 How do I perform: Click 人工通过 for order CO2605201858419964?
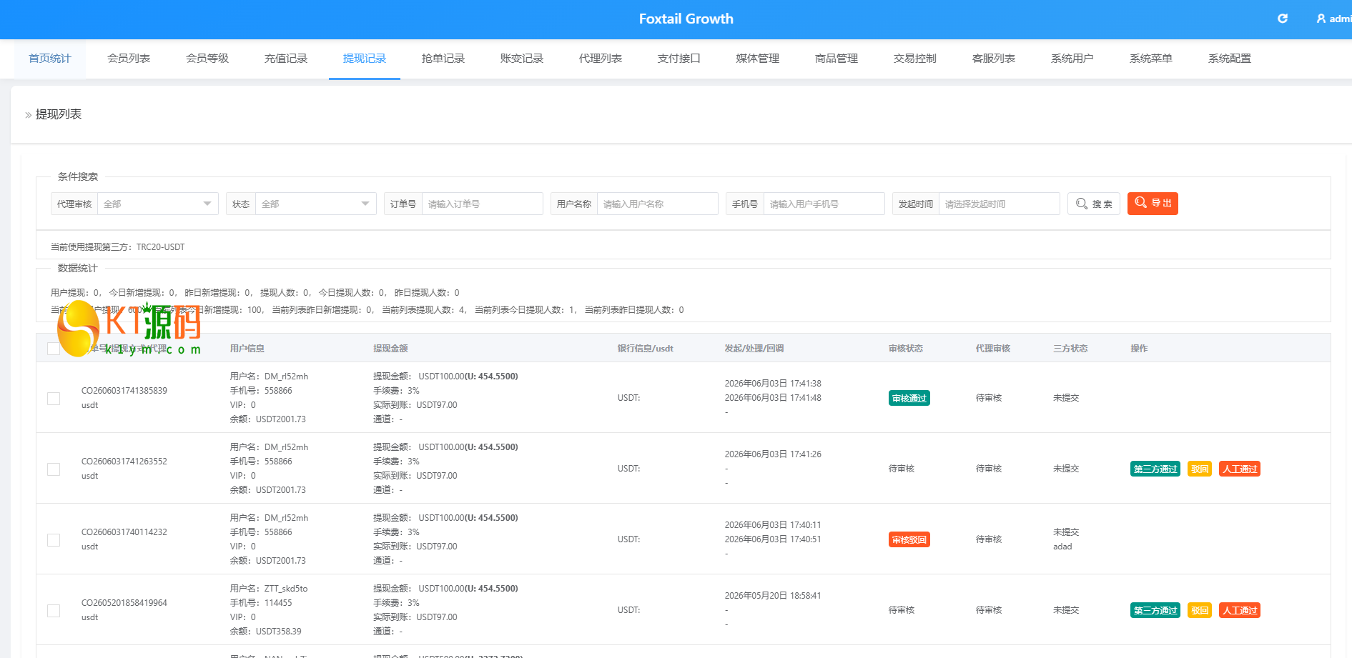tap(1240, 610)
